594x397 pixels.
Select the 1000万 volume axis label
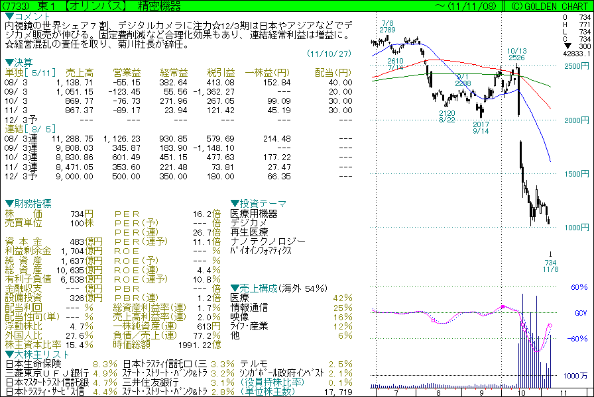[x=575, y=375]
